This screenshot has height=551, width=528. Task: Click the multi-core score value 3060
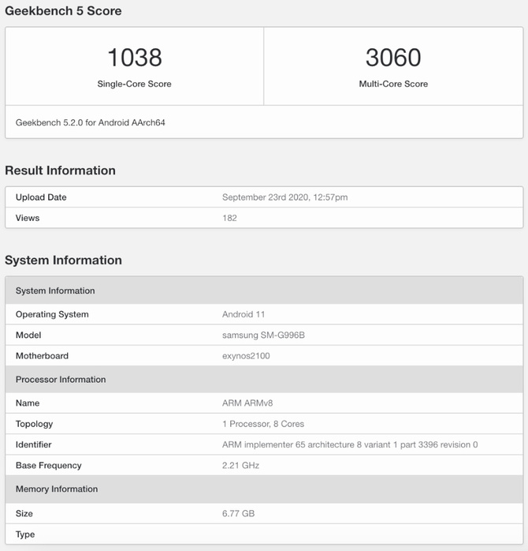coord(392,58)
